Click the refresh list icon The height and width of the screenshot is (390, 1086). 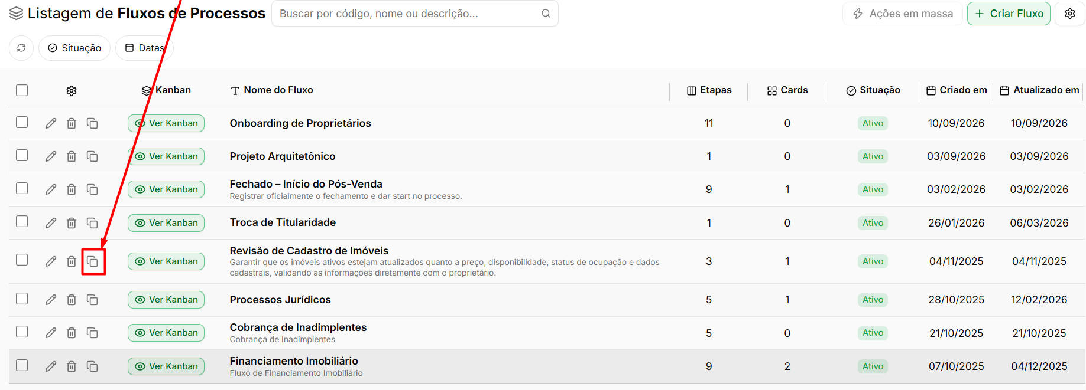tap(21, 48)
